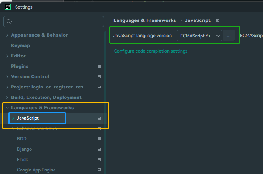Click the ellipsis button beside ECMAScript dropdown
Image resolution: width=263 pixels, height=174 pixels.
229,36
